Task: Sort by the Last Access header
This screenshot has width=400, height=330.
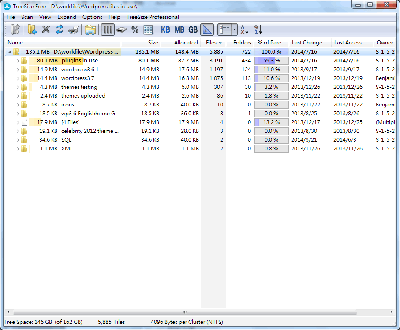Action: (352, 43)
